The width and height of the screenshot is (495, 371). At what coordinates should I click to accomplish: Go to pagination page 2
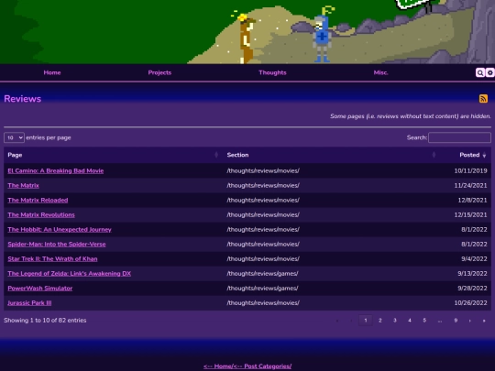click(380, 321)
